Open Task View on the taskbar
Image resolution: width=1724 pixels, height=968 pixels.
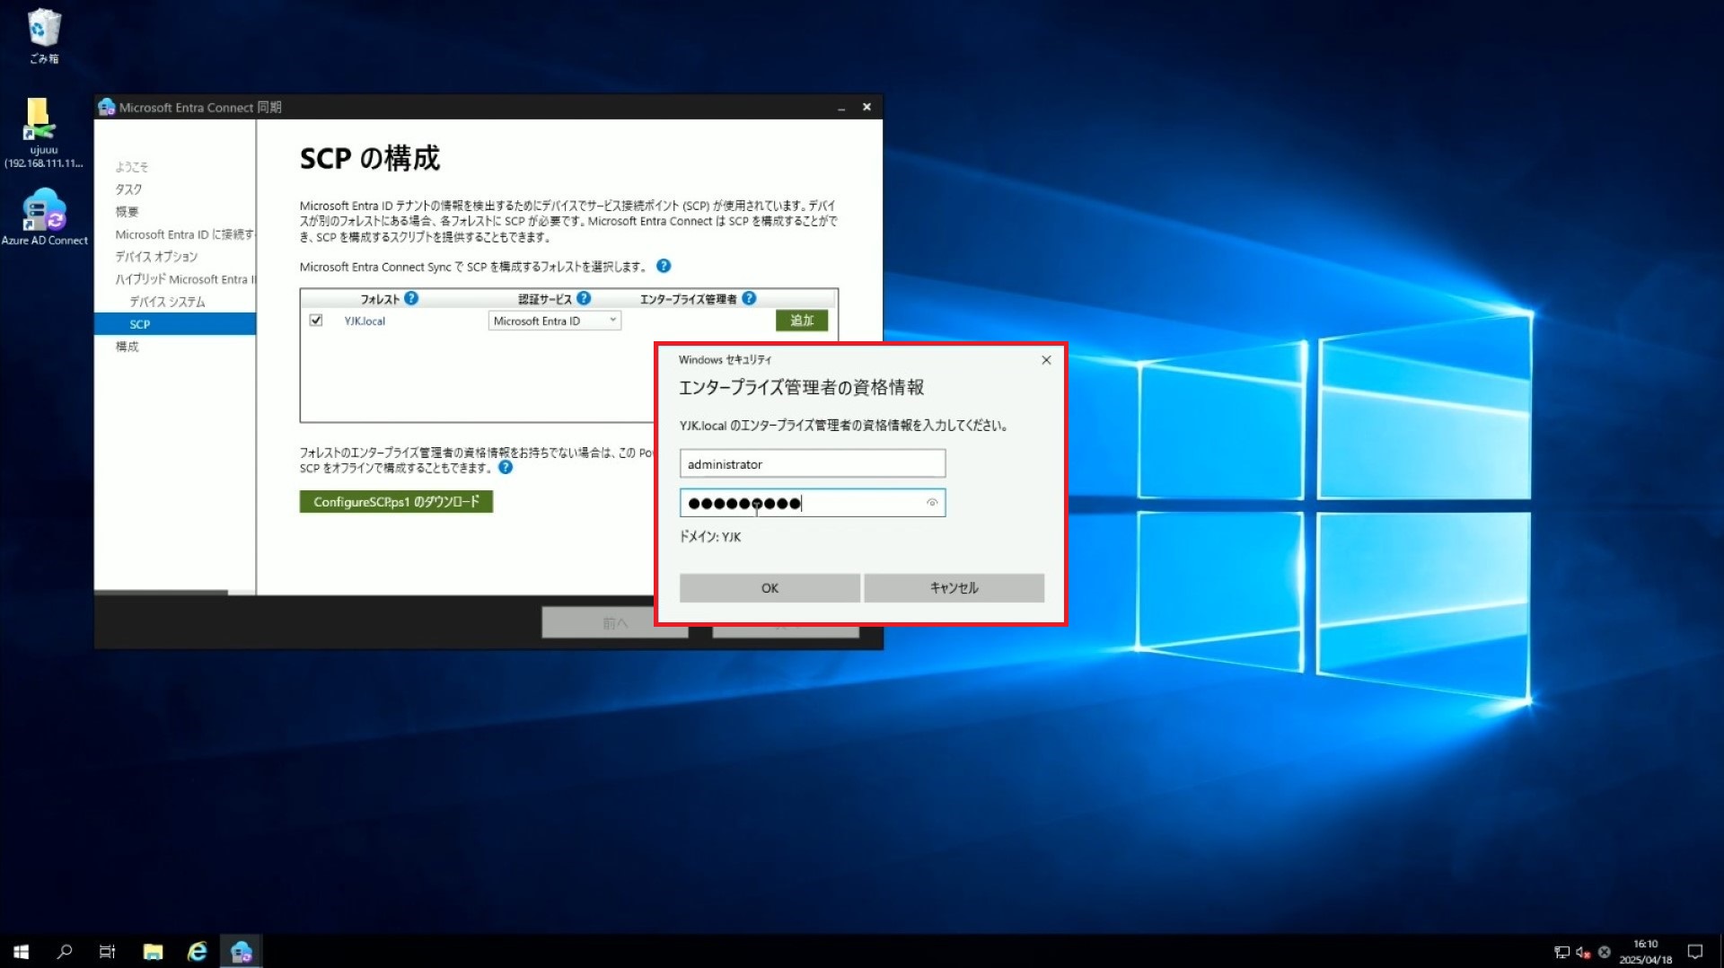click(x=107, y=951)
